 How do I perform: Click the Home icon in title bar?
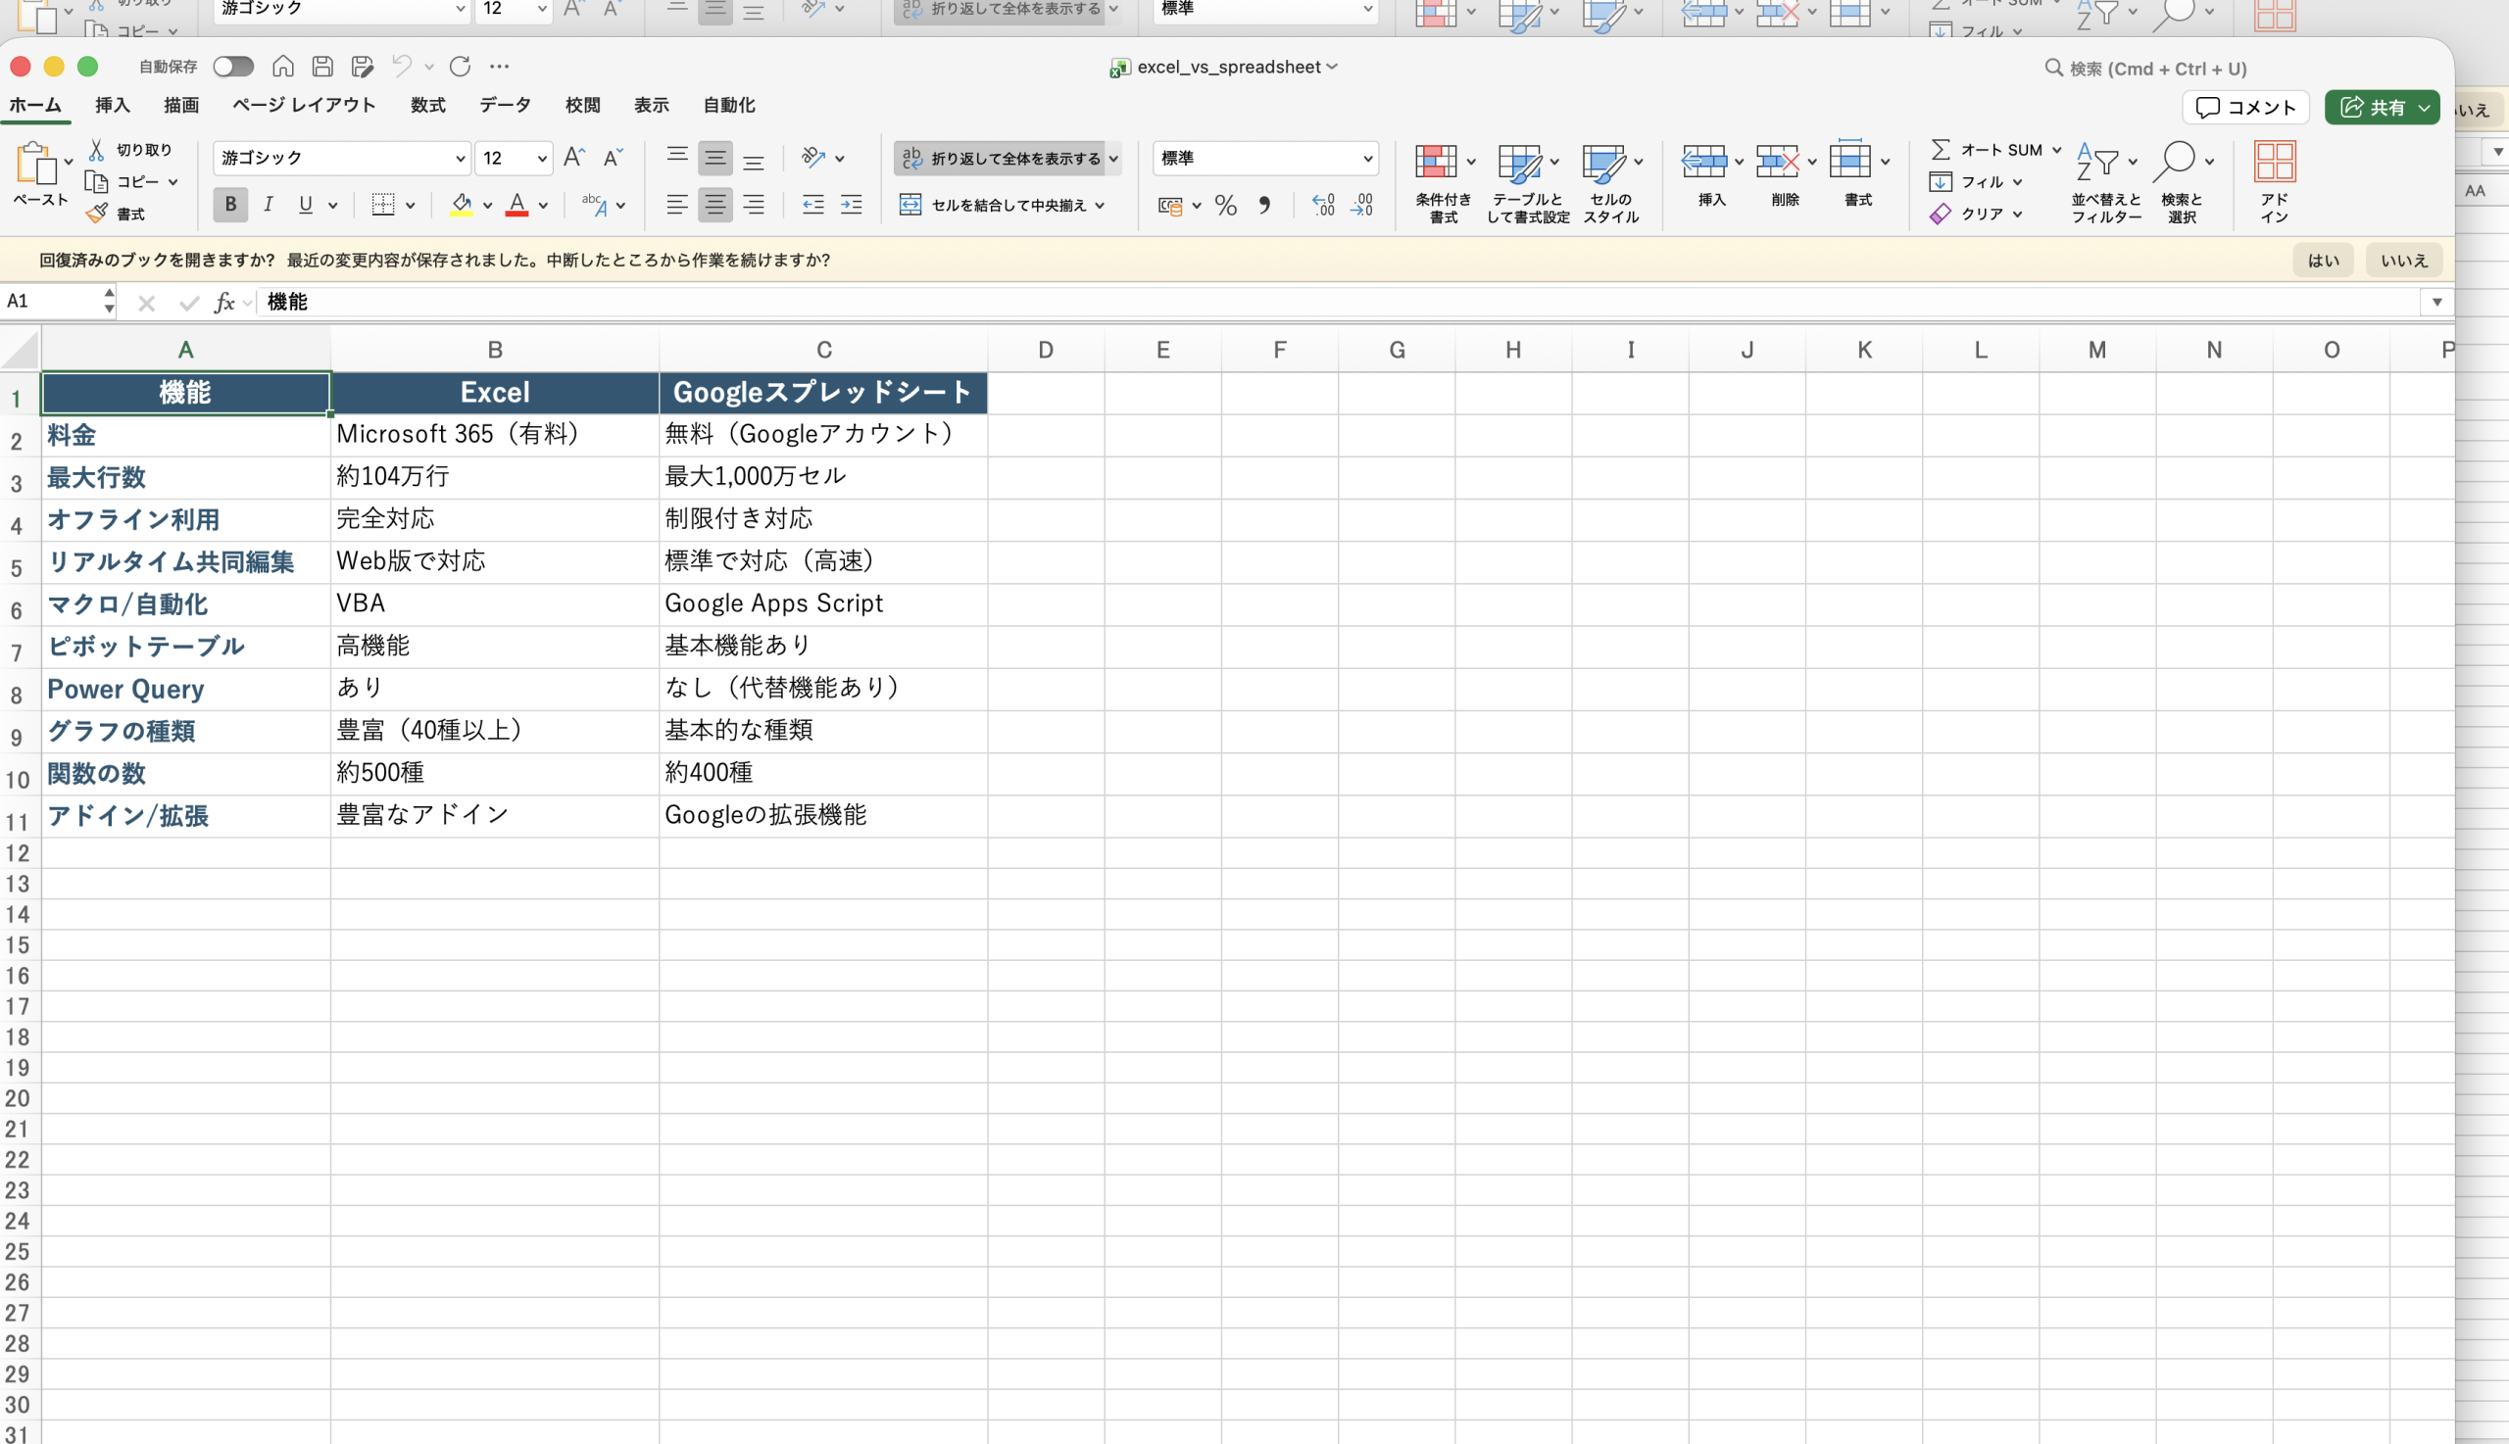click(x=282, y=67)
